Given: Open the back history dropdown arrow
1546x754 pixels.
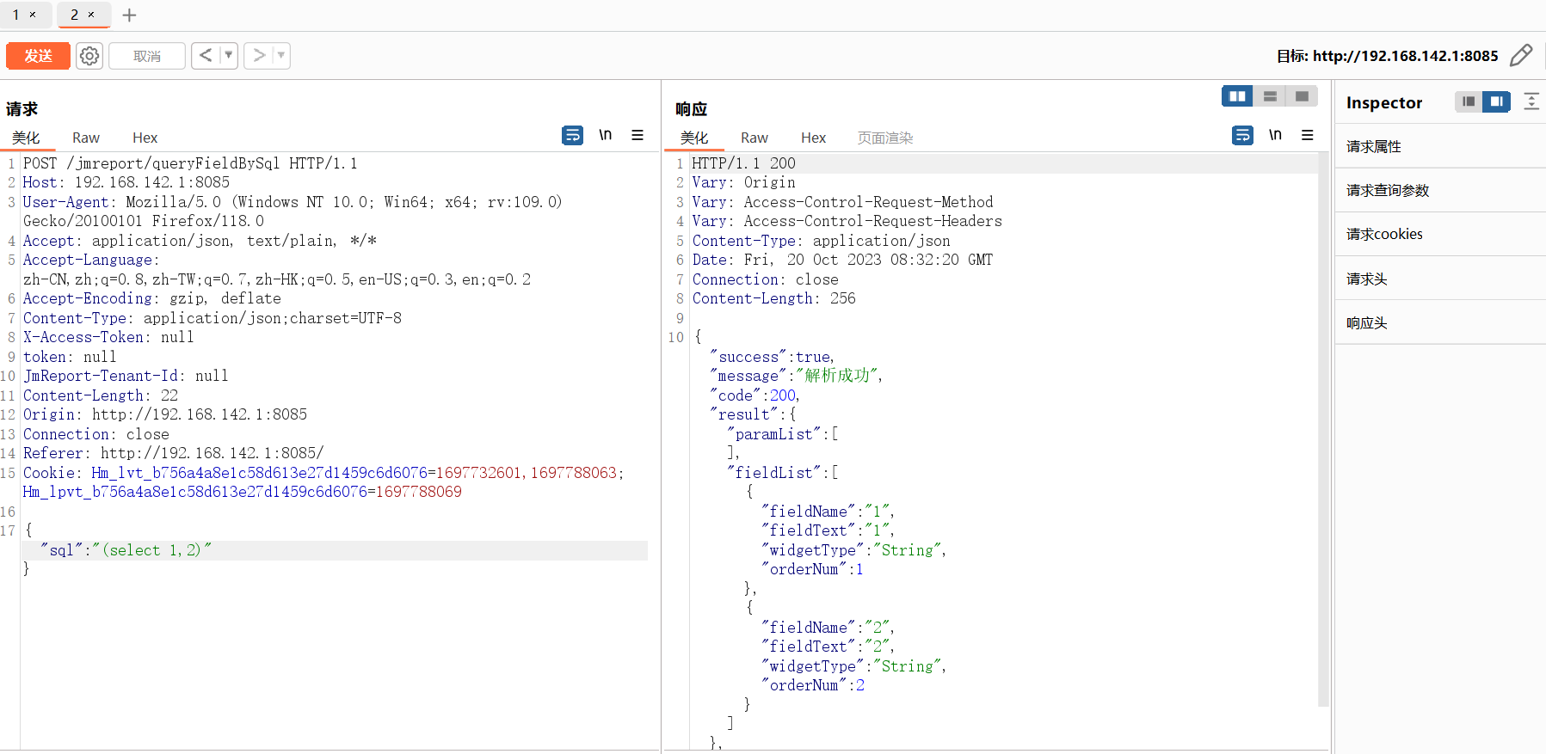Looking at the screenshot, I should pyautogui.click(x=229, y=56).
